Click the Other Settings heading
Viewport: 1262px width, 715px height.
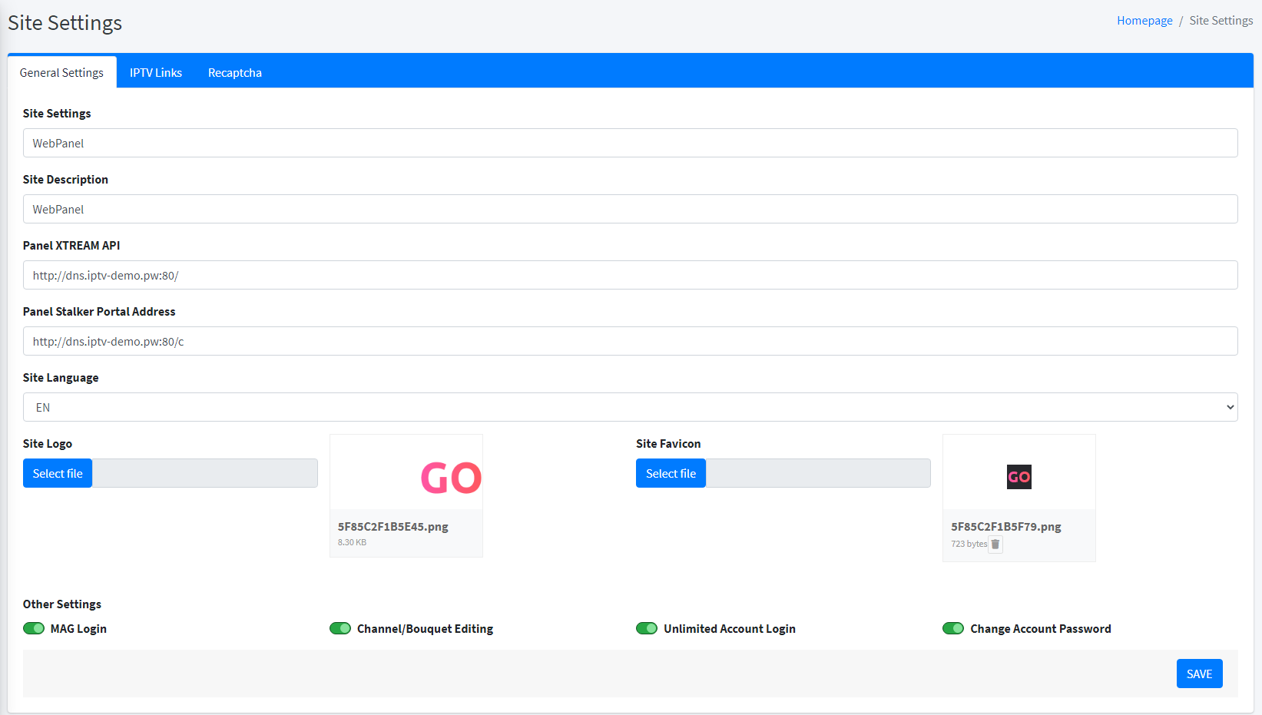coord(62,604)
